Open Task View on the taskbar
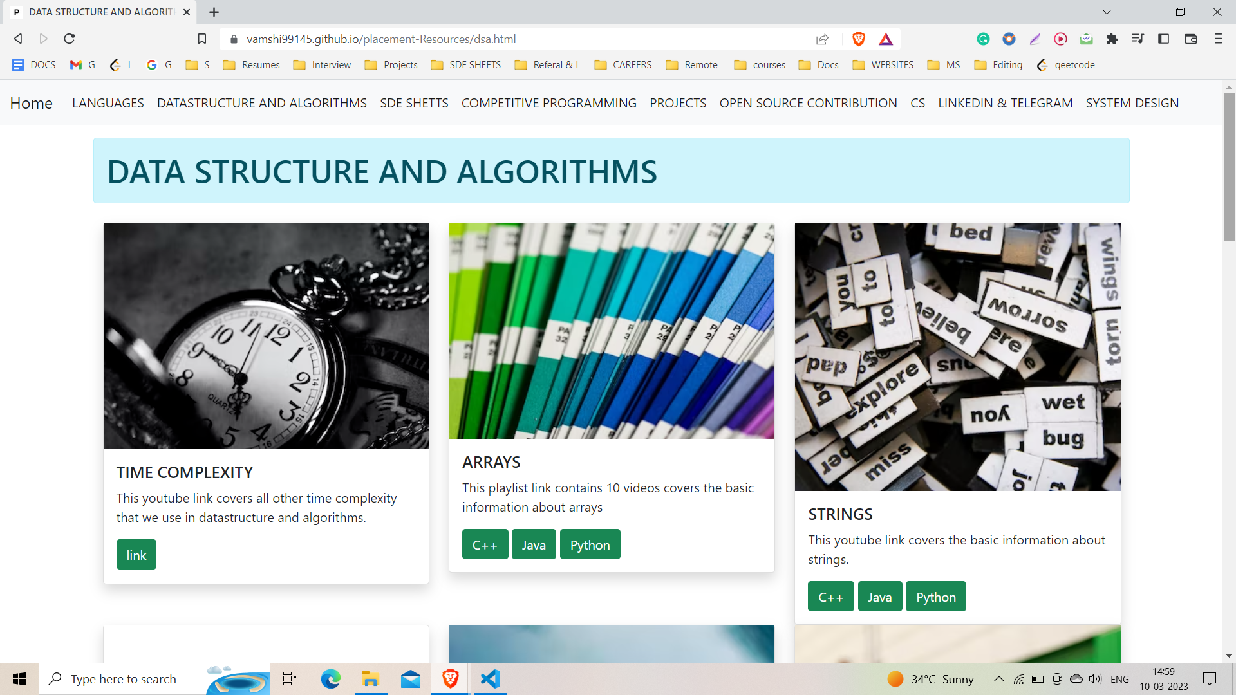The height and width of the screenshot is (695, 1236). point(290,679)
